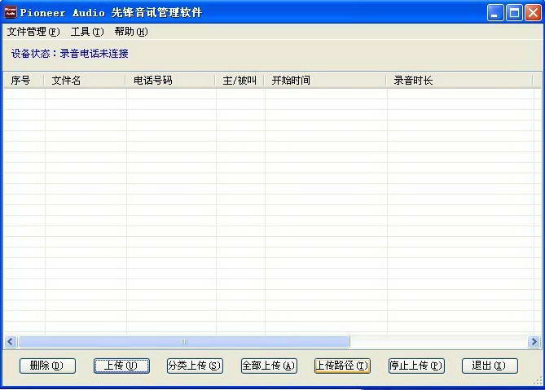Click the 分类上传(S) button
Viewport: 545px width, 390px height.
195,366
